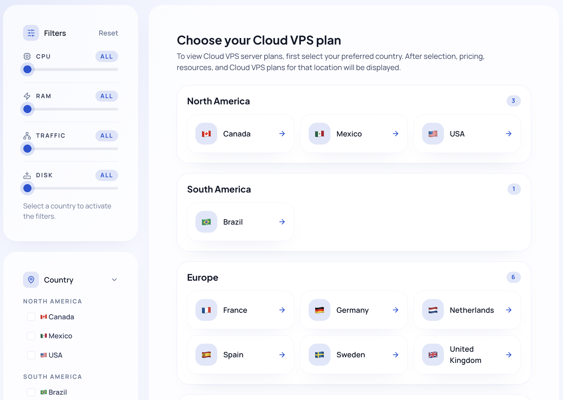Viewport: 563px width, 400px height.
Task: Collapse the Country section chevron
Action: (114, 280)
